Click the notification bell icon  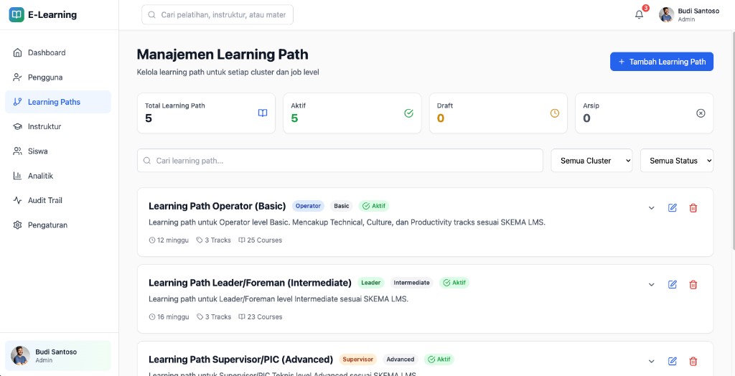[x=639, y=14]
